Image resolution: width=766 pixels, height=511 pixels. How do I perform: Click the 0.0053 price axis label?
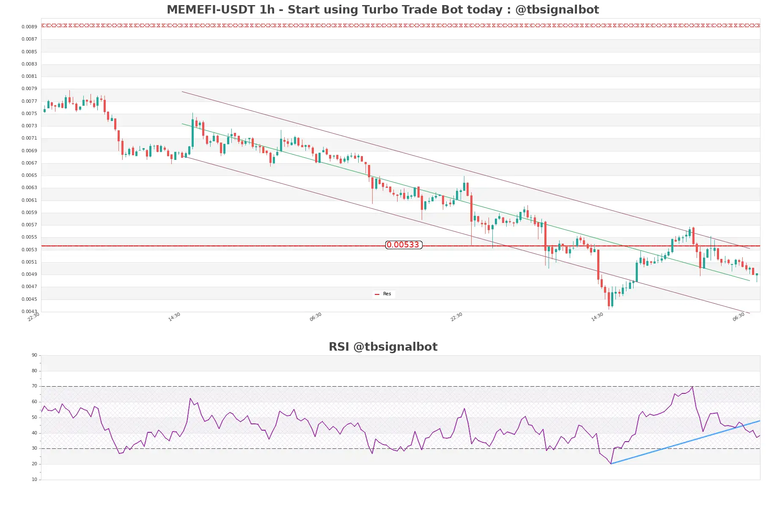29,250
